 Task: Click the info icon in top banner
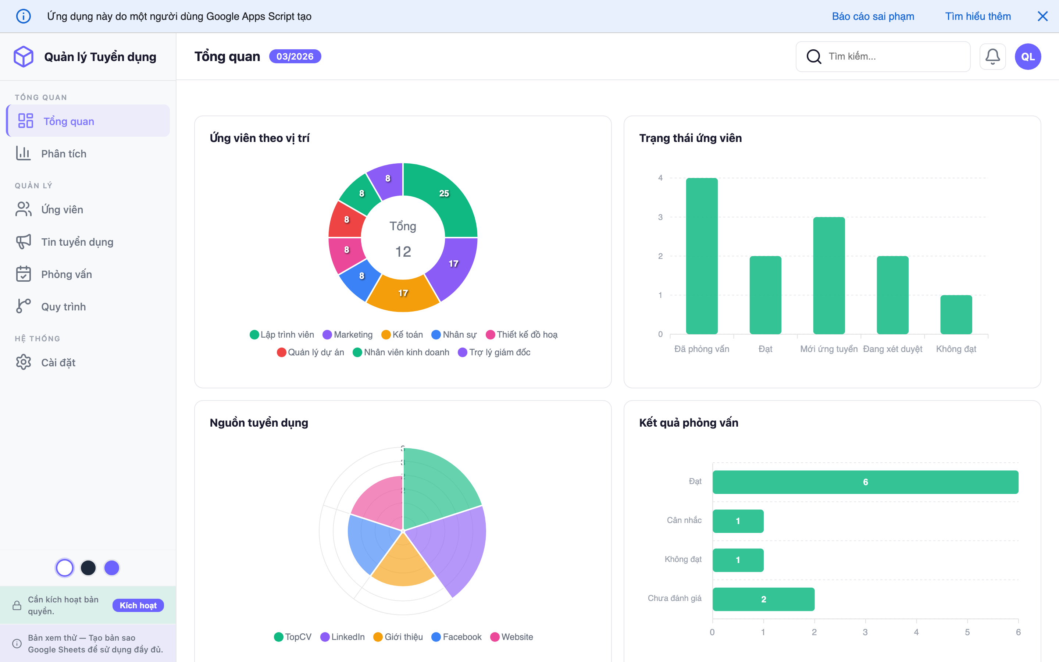point(23,16)
